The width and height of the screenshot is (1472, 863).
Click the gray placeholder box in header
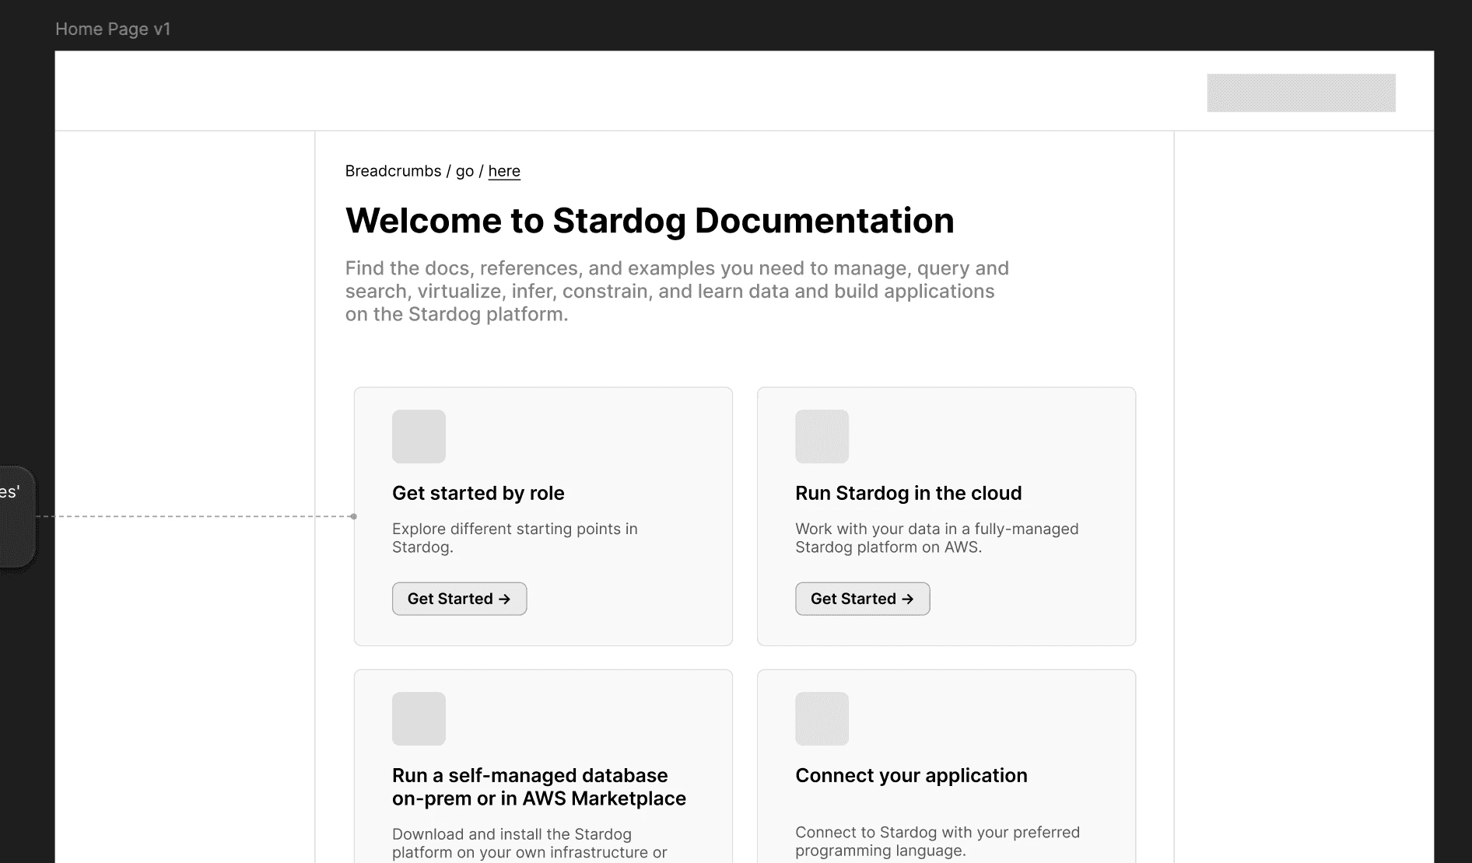pyautogui.click(x=1301, y=93)
